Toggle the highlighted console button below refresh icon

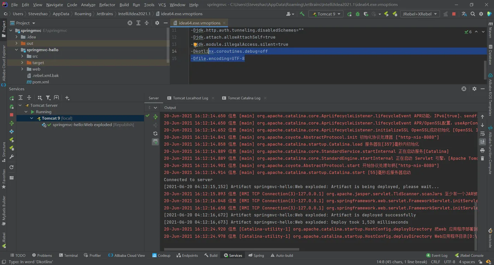155,142
